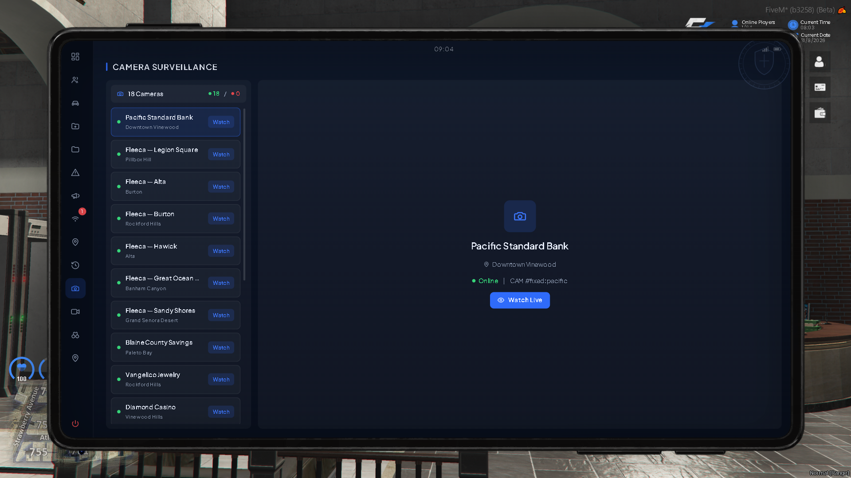Viewport: 851px width, 478px height.
Task: Click the 'Pacific Standard Bank' preview title
Action: [520, 246]
